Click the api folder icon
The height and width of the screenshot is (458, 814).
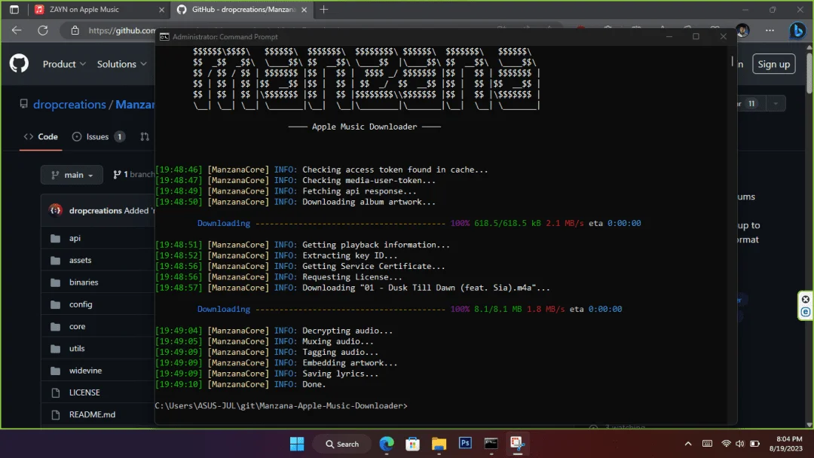pos(56,238)
